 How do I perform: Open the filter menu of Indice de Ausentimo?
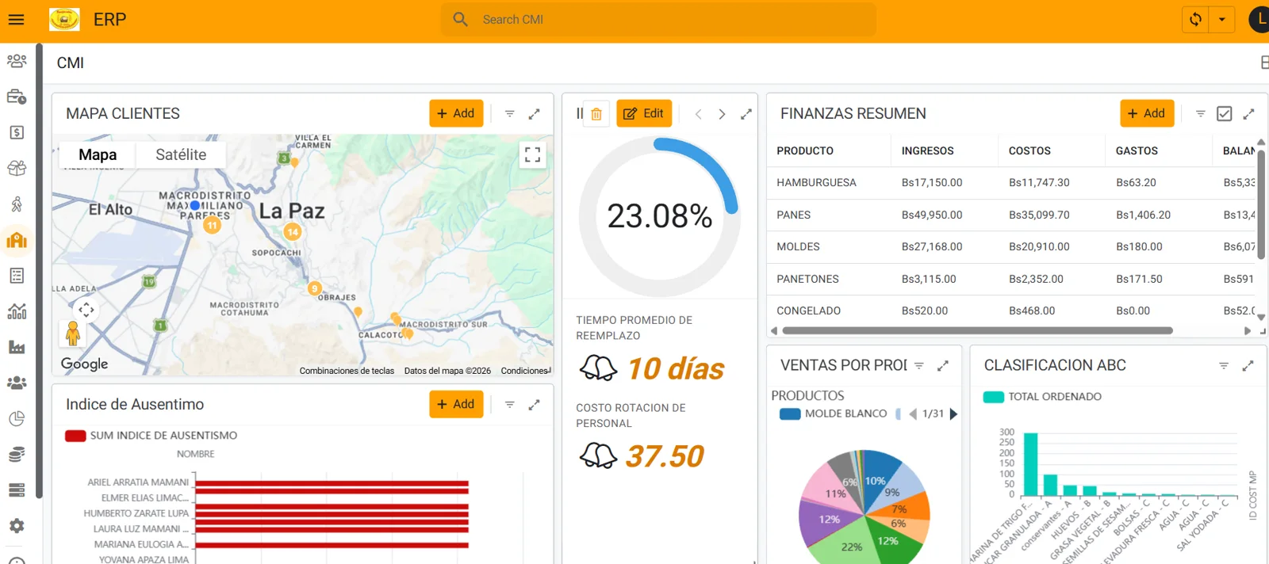pyautogui.click(x=510, y=405)
